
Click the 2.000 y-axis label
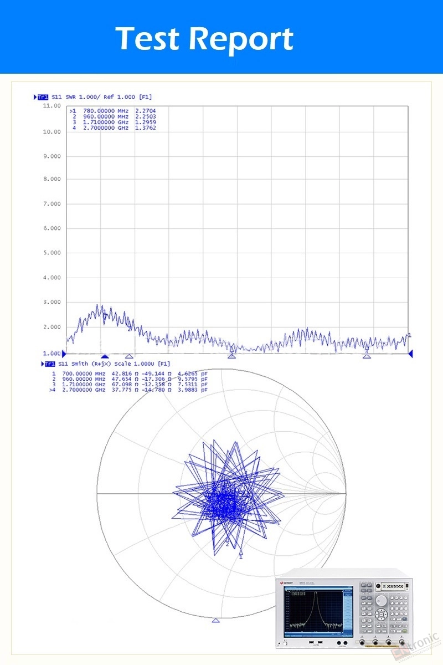click(x=52, y=327)
